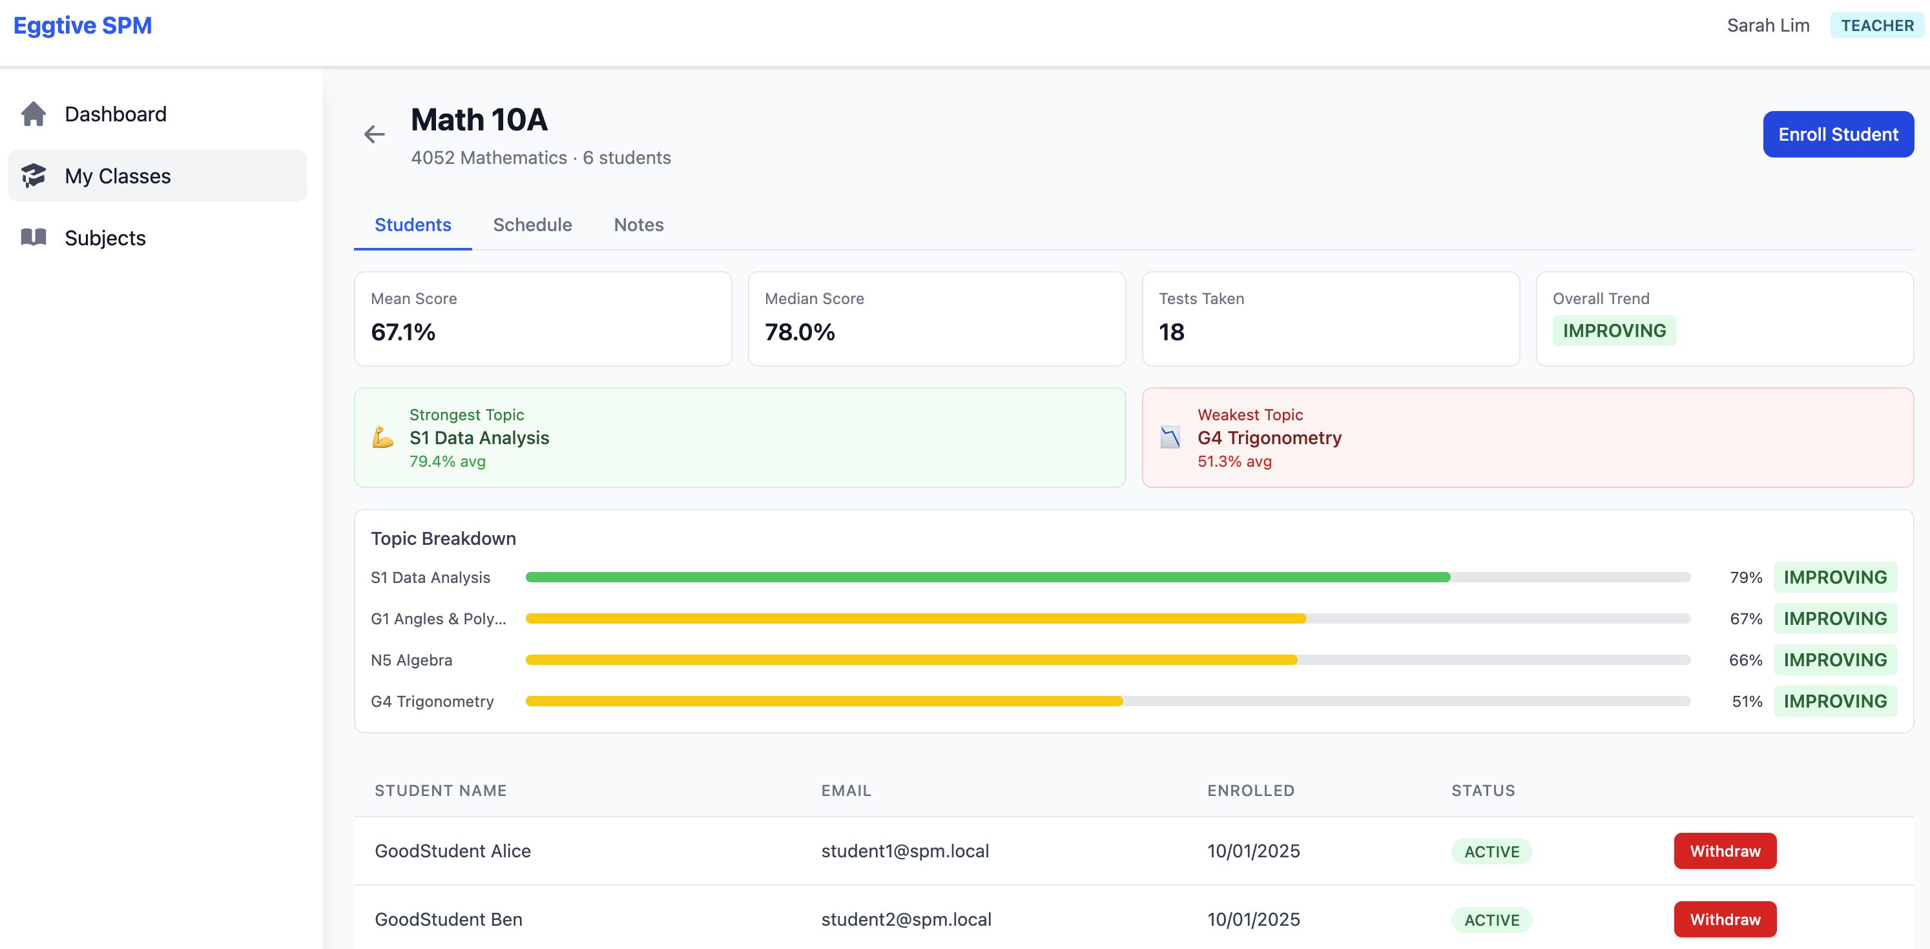Click the STUDENT NAME column header
1930x949 pixels.
pos(441,790)
